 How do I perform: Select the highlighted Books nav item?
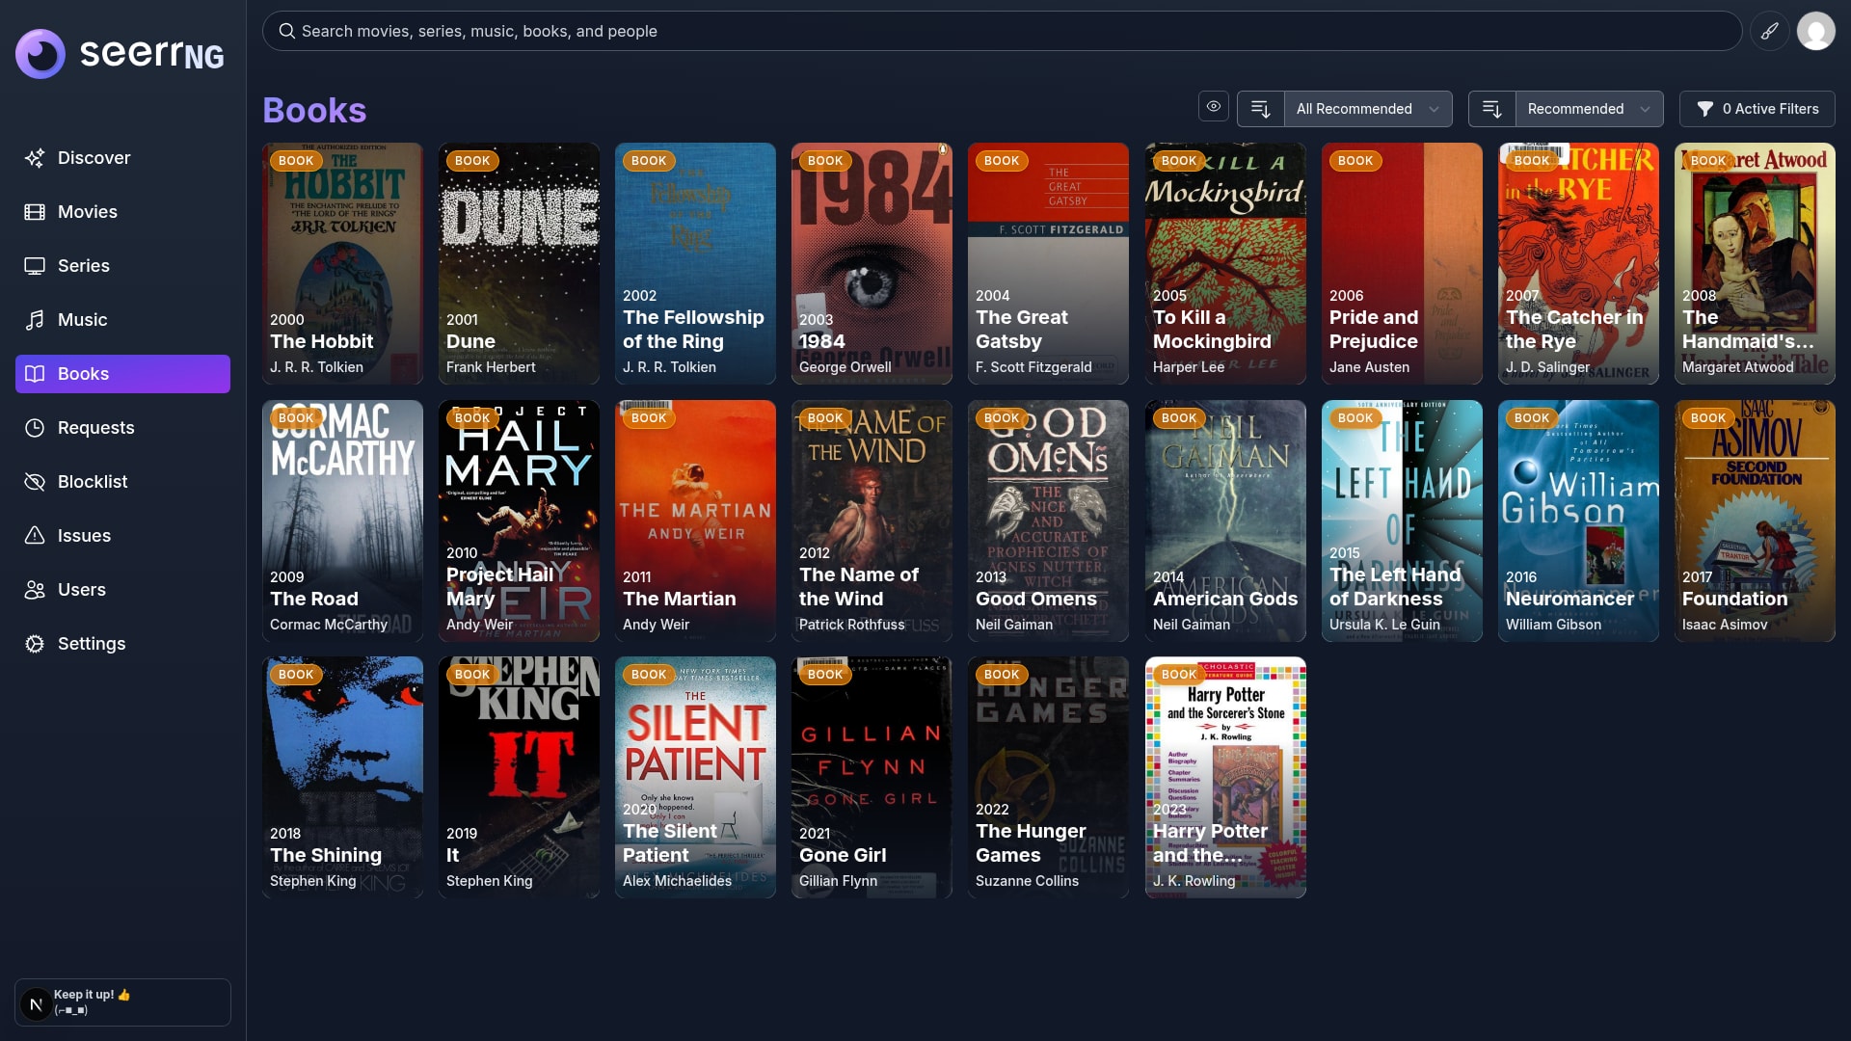[x=122, y=374]
